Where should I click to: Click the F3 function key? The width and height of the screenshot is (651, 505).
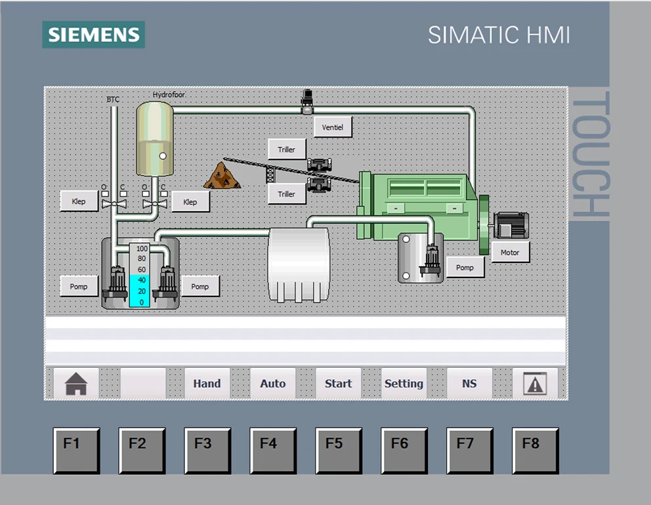(207, 451)
